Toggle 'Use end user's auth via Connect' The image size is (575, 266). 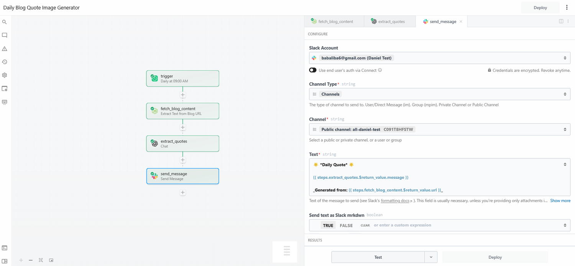coord(312,70)
